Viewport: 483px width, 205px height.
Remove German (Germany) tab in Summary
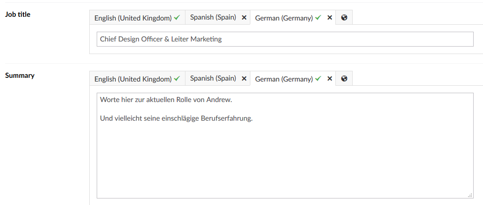(329, 79)
